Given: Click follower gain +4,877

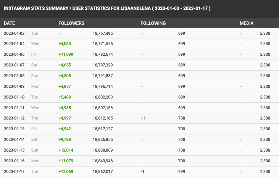Looking at the screenshot, I should pyautogui.click(x=65, y=86).
